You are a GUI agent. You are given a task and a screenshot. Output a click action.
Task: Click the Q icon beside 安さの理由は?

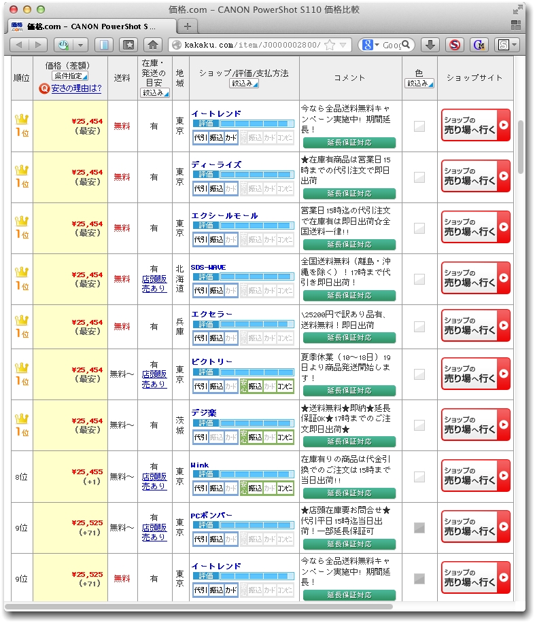[x=44, y=88]
